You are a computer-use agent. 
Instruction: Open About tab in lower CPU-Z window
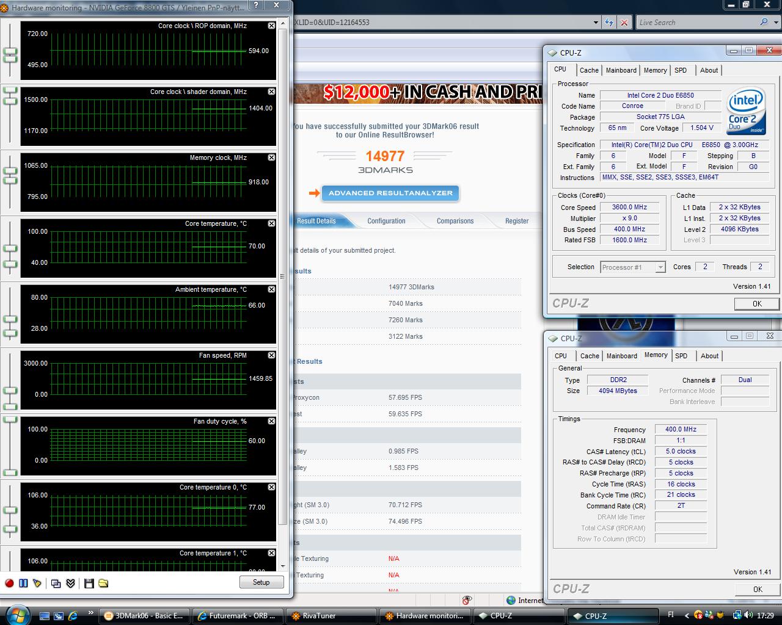point(709,356)
